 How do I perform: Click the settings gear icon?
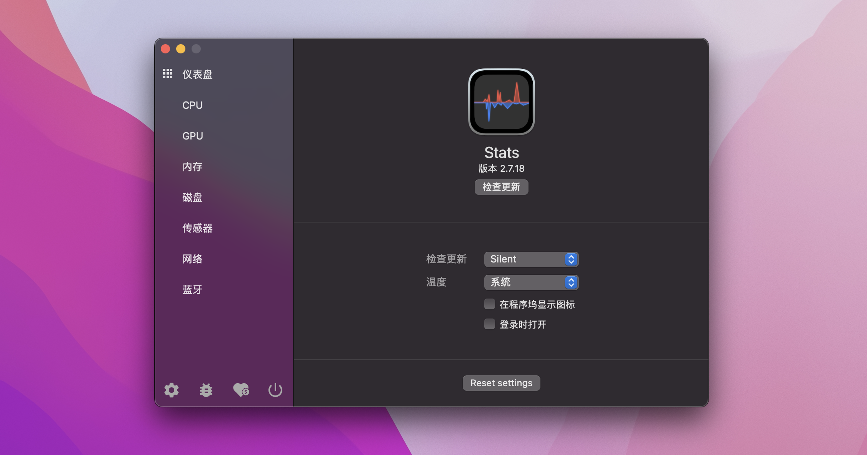(172, 390)
